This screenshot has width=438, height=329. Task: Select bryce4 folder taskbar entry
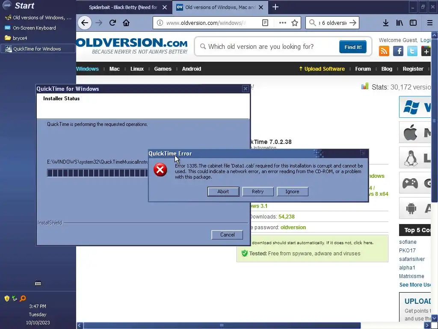click(38, 38)
